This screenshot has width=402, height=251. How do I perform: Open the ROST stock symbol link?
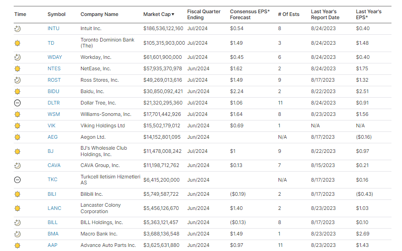click(x=54, y=80)
